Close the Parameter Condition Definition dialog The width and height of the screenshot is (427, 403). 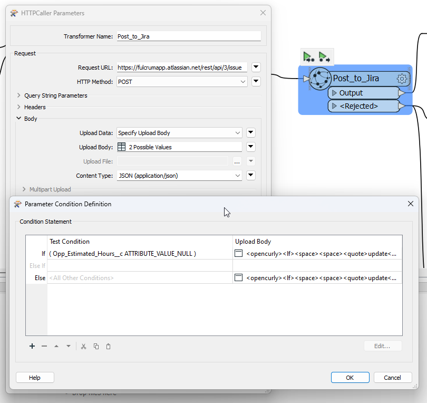[x=410, y=204]
